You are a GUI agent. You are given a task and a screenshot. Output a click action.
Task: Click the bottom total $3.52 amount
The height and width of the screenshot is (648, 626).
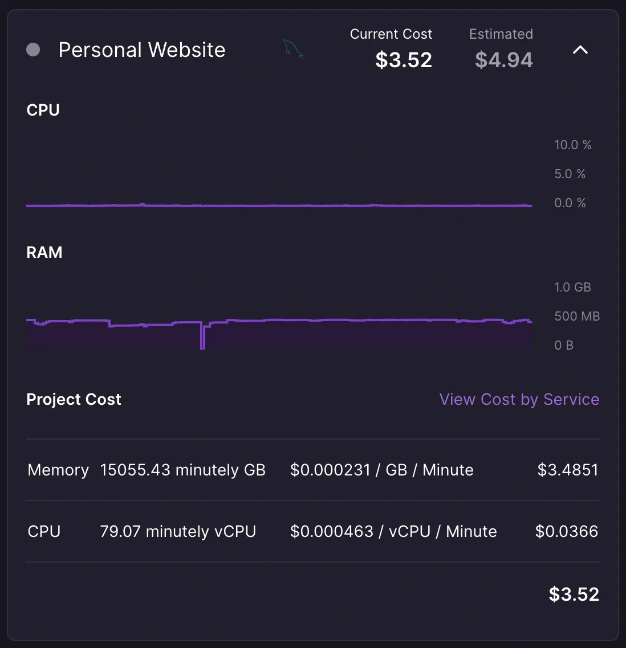[574, 594]
